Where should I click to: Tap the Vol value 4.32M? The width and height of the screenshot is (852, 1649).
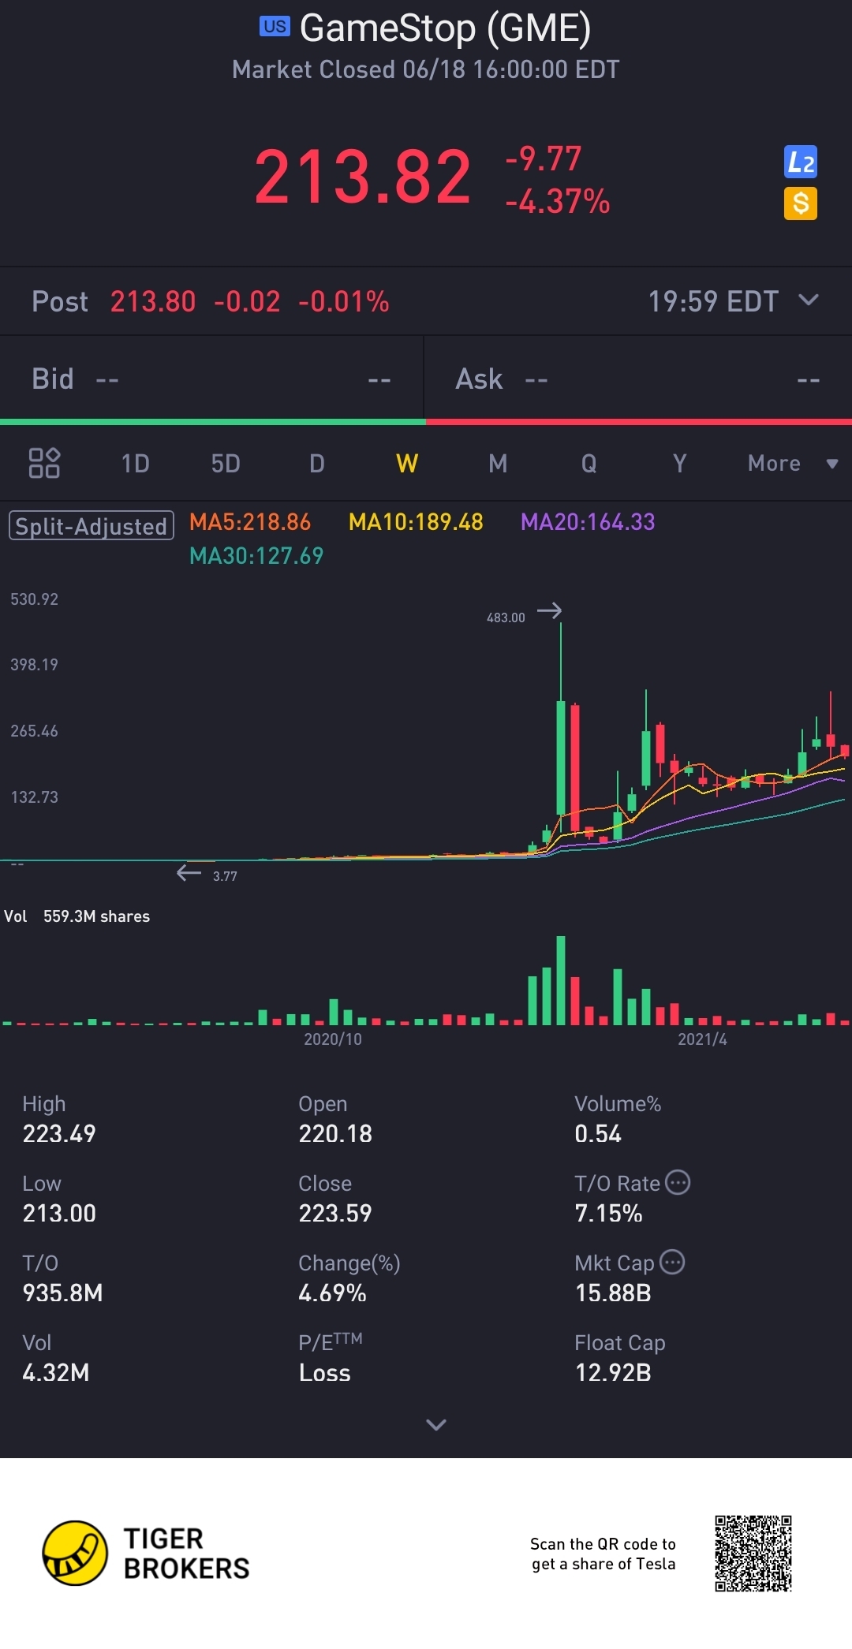coord(56,1373)
